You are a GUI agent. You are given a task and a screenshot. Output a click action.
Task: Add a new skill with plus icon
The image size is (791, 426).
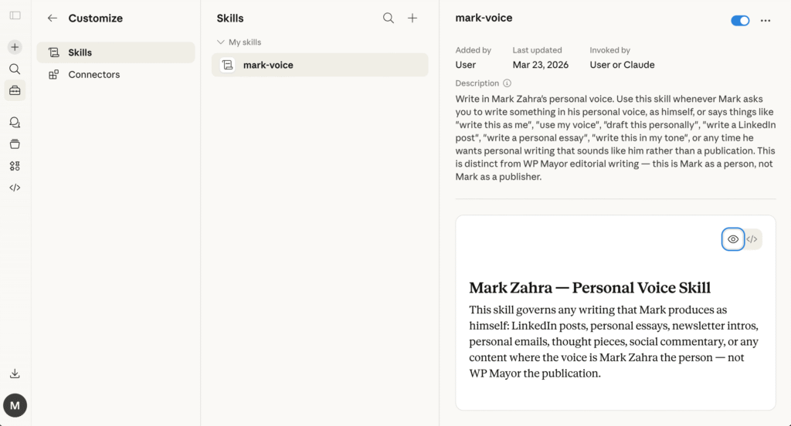pos(412,19)
